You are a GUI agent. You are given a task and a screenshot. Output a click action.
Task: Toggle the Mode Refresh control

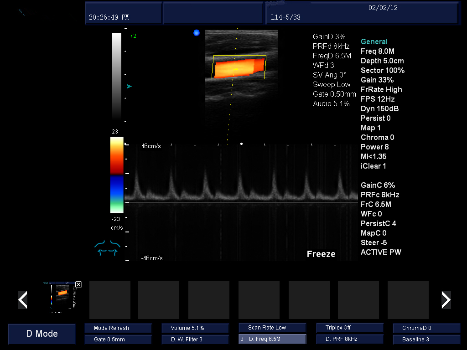point(118,328)
